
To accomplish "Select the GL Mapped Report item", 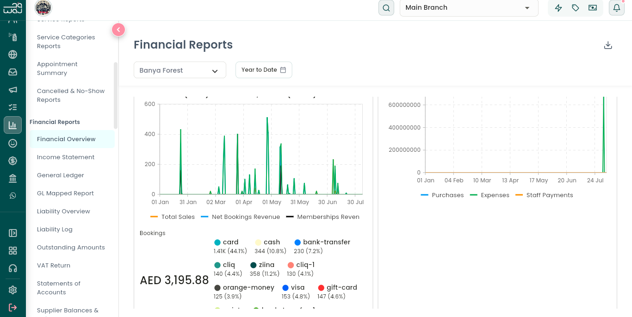I will pos(65,193).
